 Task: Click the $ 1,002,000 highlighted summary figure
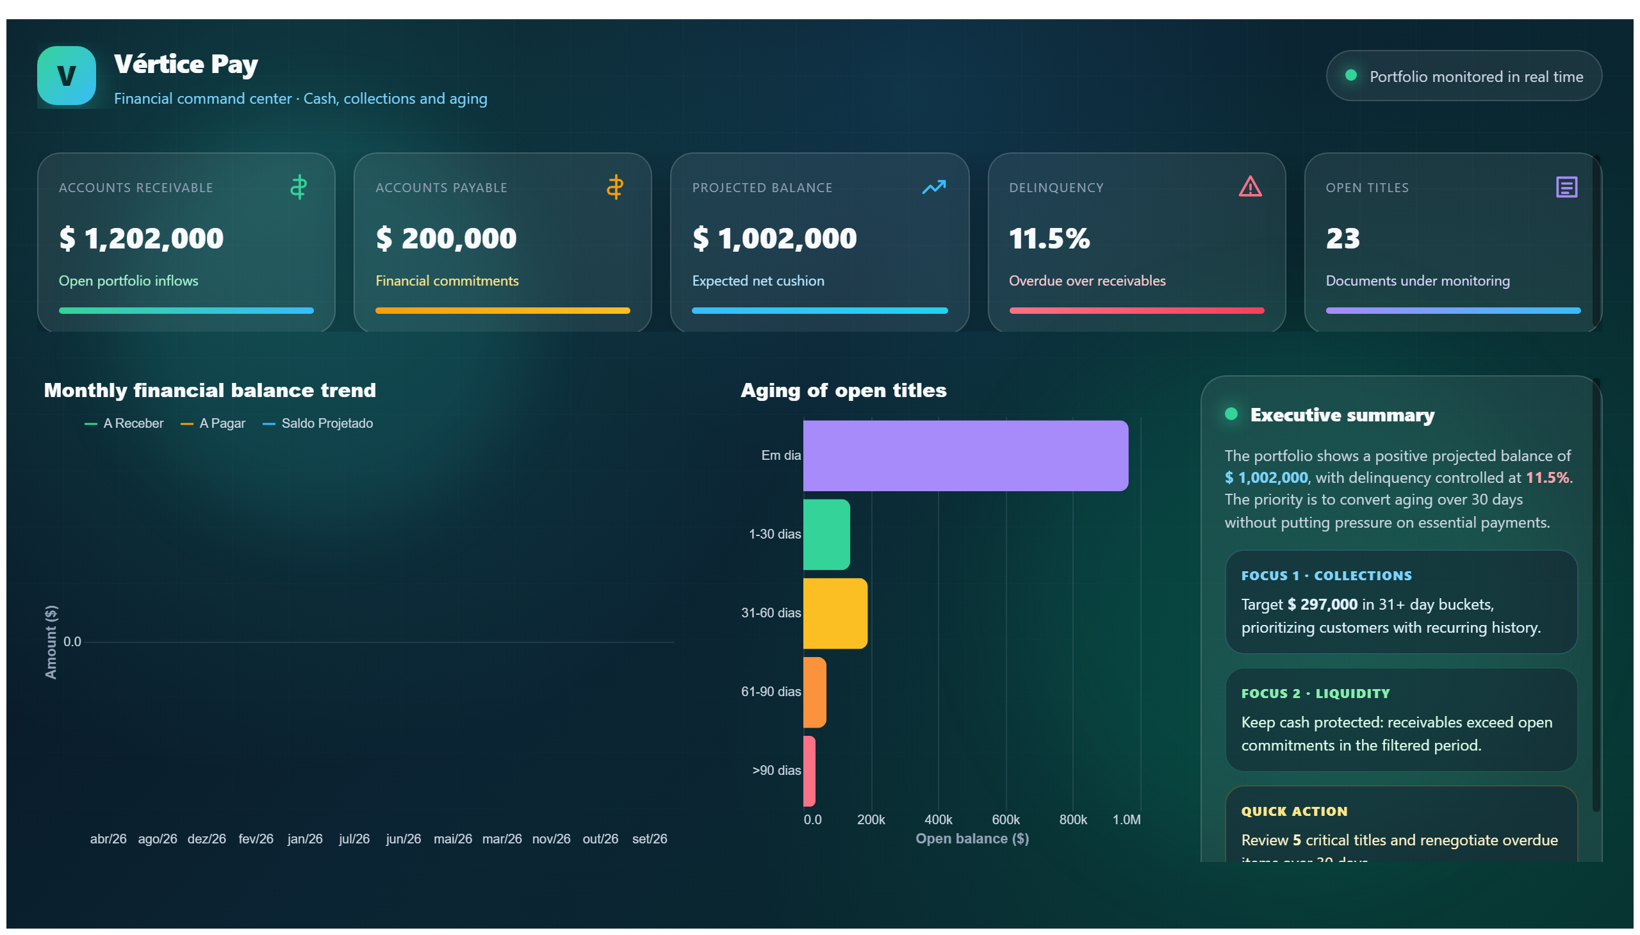(1265, 478)
